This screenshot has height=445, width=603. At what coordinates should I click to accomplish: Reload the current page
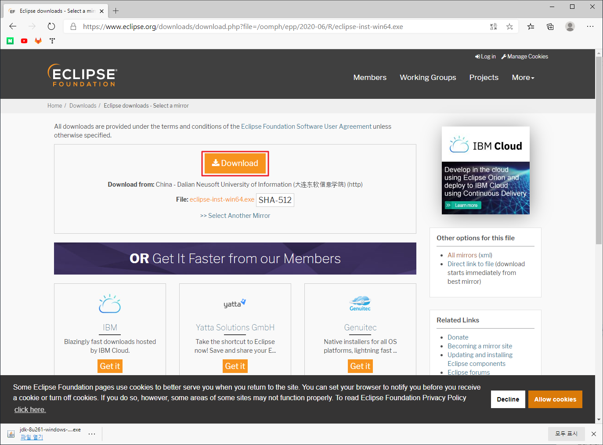pyautogui.click(x=51, y=26)
